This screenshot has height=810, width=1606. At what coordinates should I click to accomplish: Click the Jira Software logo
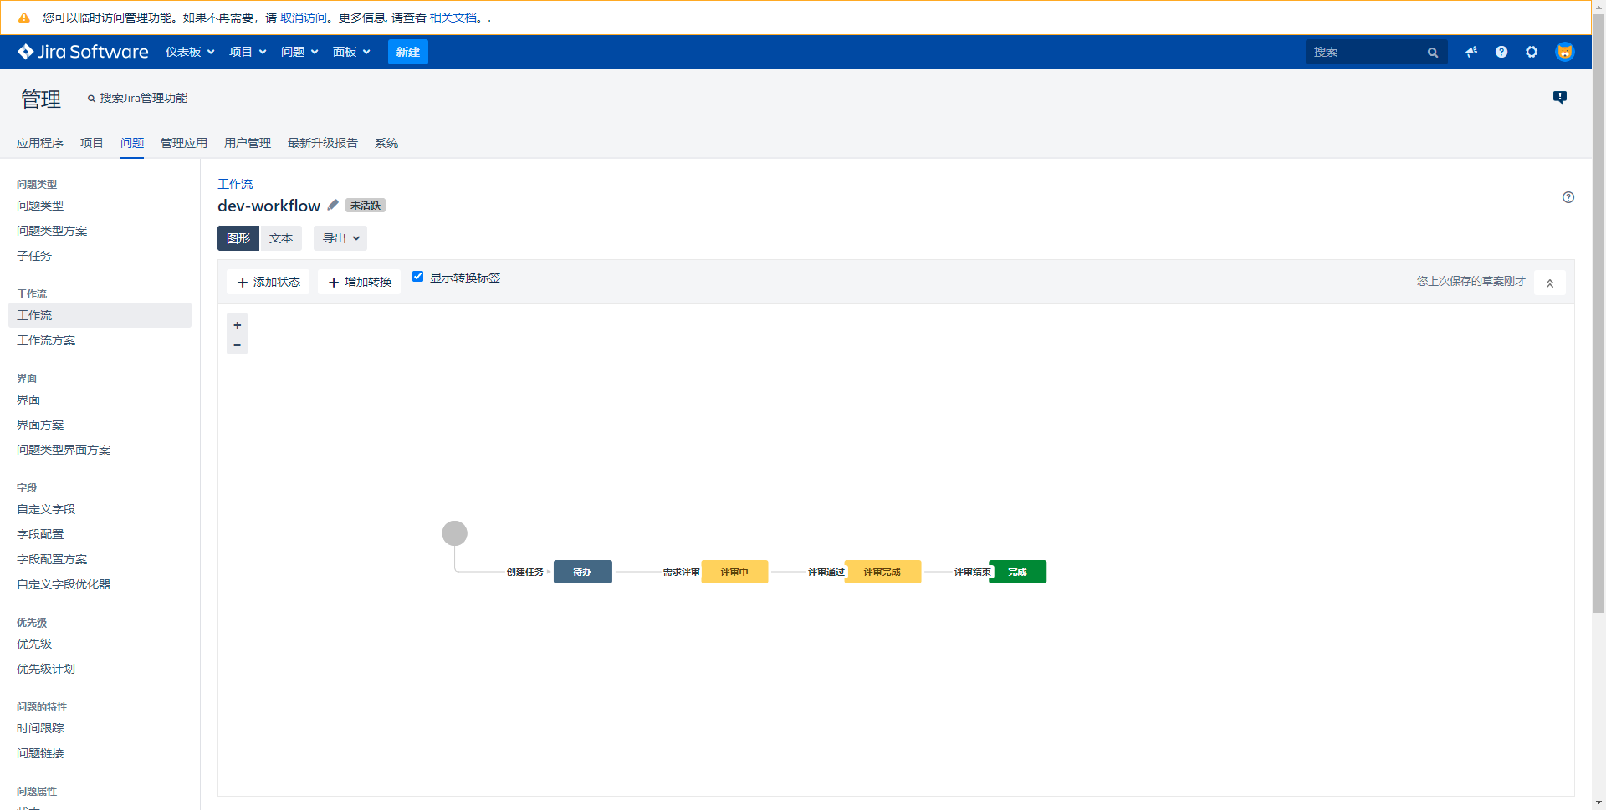point(82,51)
